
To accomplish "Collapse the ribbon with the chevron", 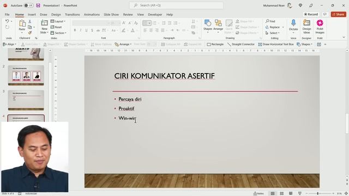I will [344, 37].
